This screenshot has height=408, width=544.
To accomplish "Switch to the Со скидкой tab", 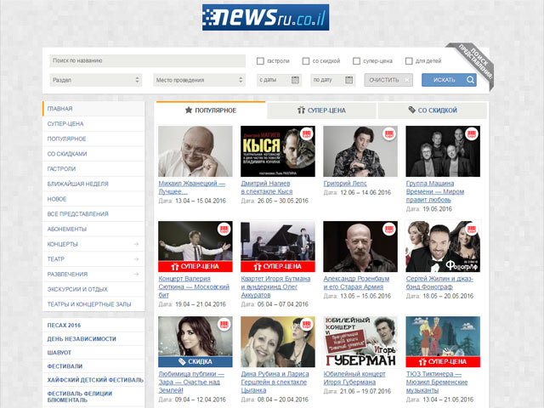I will [433, 110].
